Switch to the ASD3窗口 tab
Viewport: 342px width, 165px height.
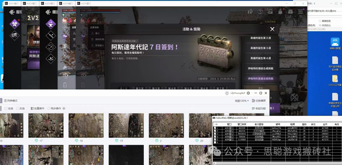[49, 3]
